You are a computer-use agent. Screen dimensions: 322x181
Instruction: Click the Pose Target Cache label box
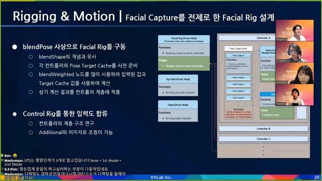coord(238,49)
